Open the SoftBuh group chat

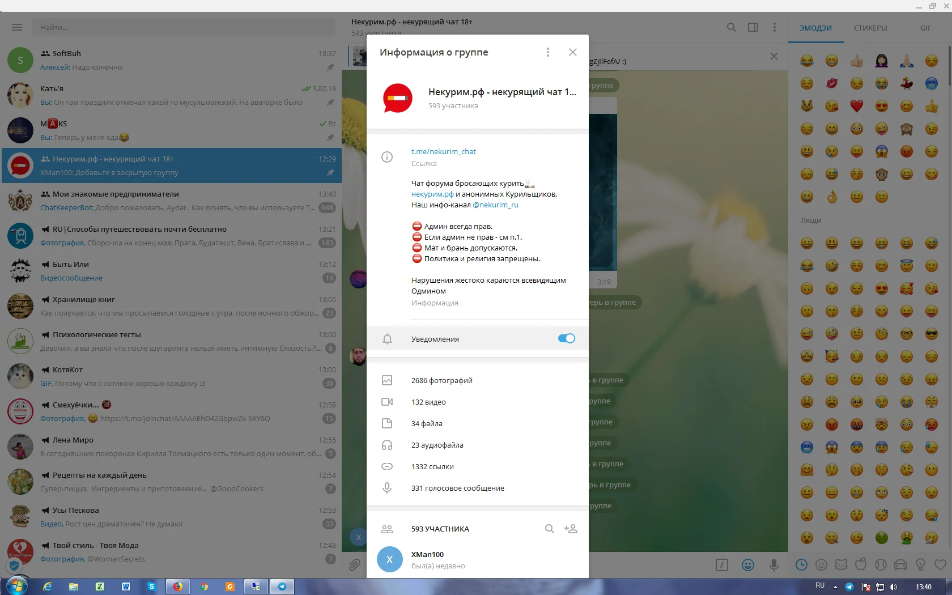pyautogui.click(x=171, y=60)
